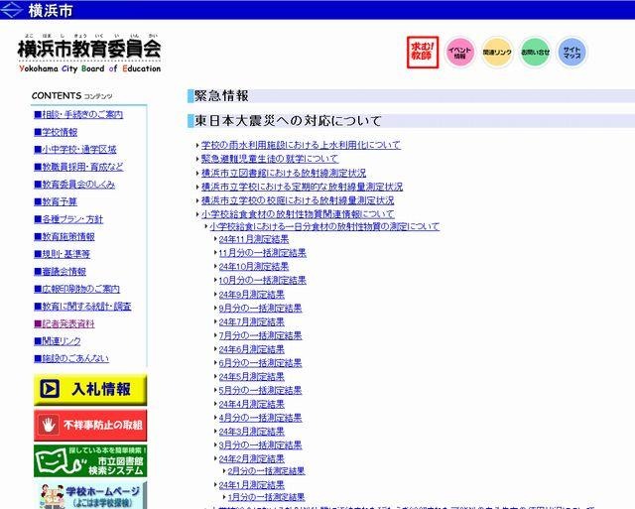Screen dimensions: 635x509
Task: Open the 市立図書館検索システム green banner
Action: coord(90,460)
